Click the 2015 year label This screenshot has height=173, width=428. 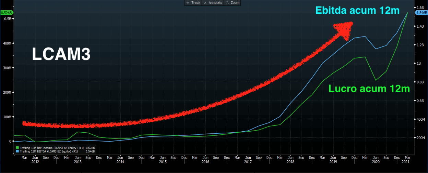point(163,161)
